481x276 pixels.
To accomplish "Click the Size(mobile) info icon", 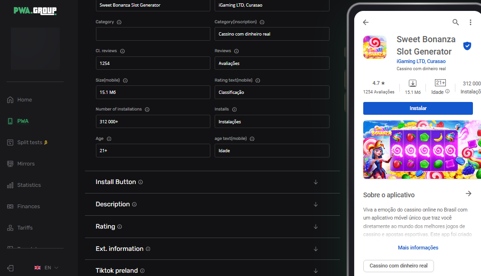I will [125, 80].
